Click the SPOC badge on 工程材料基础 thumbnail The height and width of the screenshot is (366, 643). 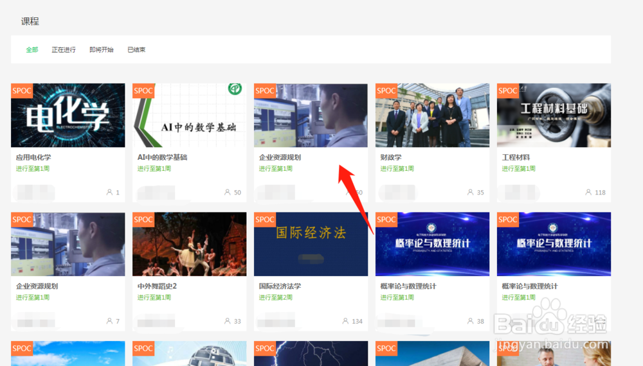point(508,91)
